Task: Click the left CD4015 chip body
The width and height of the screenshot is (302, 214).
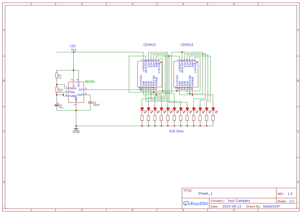Action: pyautogui.click(x=150, y=74)
